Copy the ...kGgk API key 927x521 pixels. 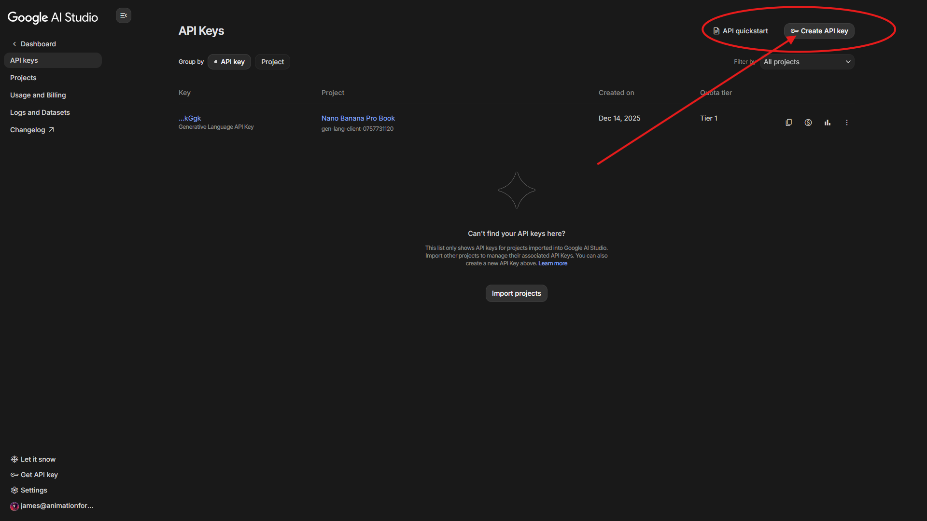point(788,123)
